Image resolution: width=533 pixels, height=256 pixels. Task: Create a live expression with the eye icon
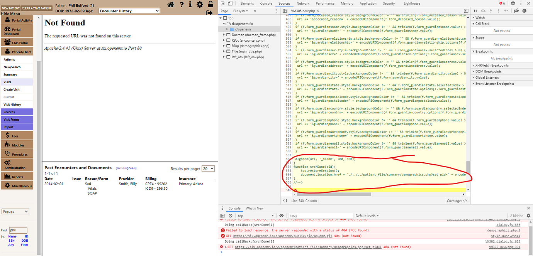(282, 216)
